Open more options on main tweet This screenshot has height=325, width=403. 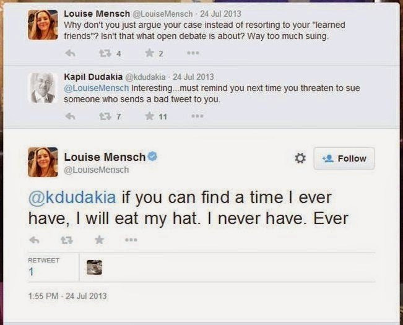[131, 240]
